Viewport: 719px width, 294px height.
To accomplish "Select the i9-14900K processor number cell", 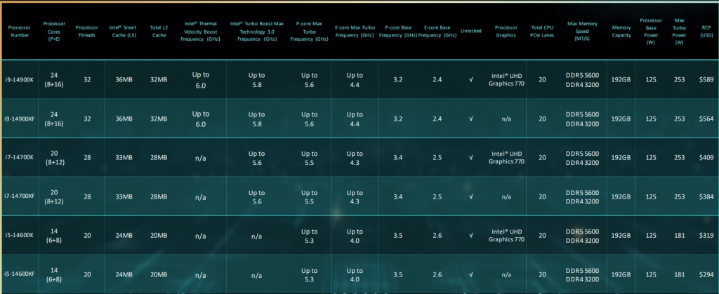I will [x=19, y=80].
